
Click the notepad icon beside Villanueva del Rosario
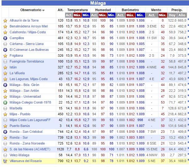click(x=5, y=161)
